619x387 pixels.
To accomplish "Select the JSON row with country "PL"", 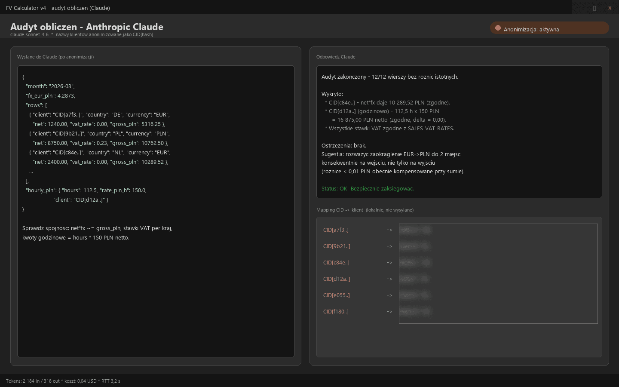I will click(99, 134).
